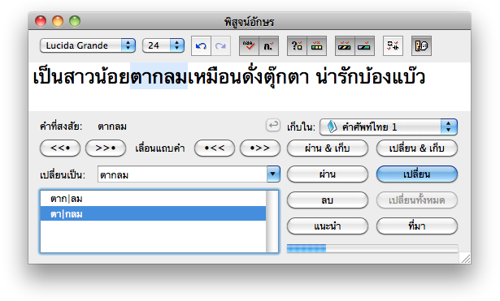
Task: Toggle the ก. abbreviation check icon
Action: [x=269, y=45]
